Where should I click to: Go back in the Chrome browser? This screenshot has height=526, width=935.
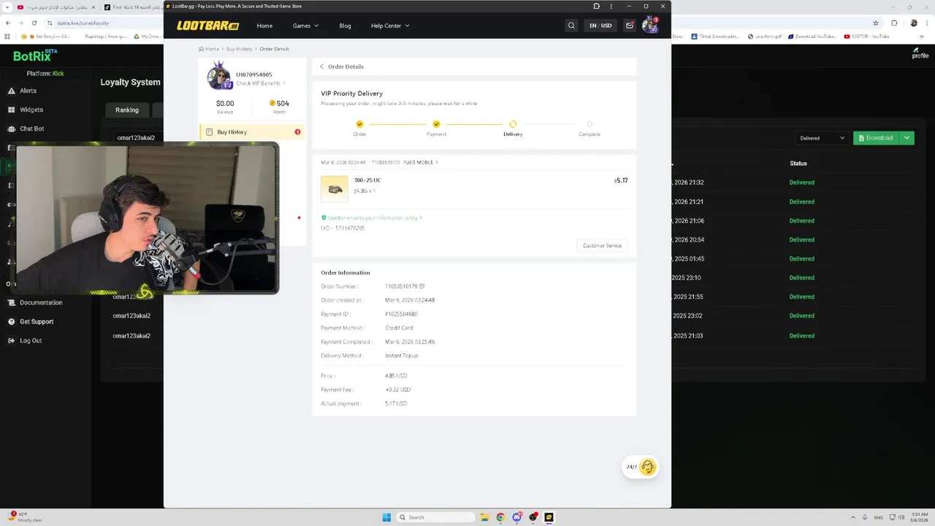click(x=8, y=23)
